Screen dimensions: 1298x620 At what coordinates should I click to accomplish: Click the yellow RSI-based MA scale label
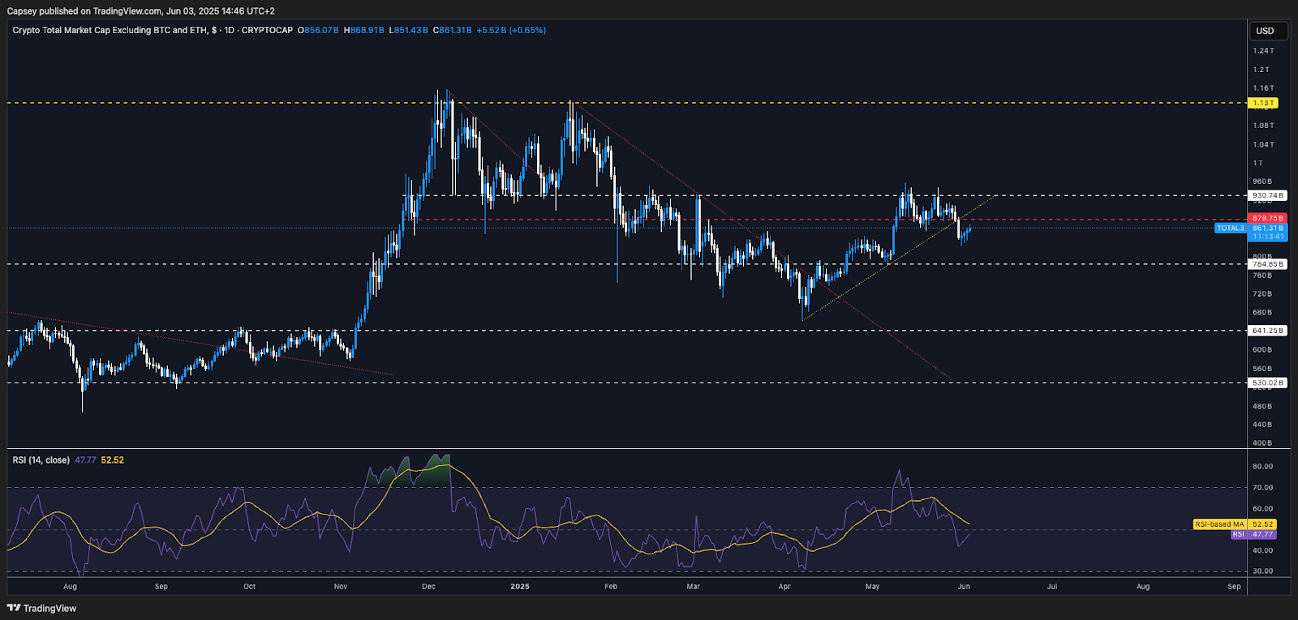[x=1219, y=524]
